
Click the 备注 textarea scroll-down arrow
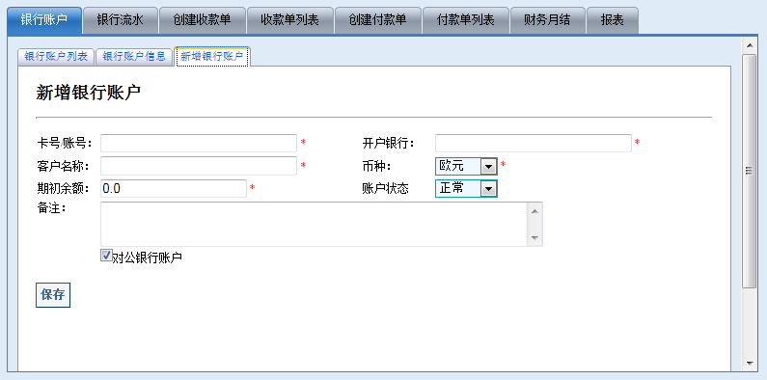click(534, 237)
